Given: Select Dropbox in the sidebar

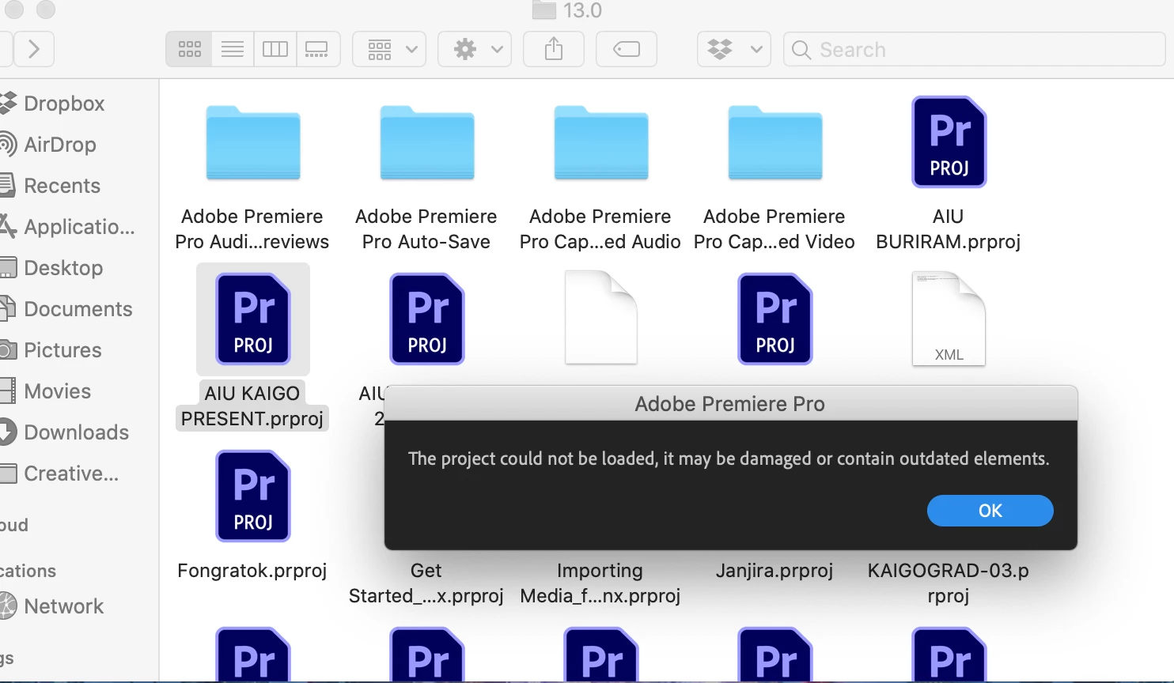Looking at the screenshot, I should point(65,104).
